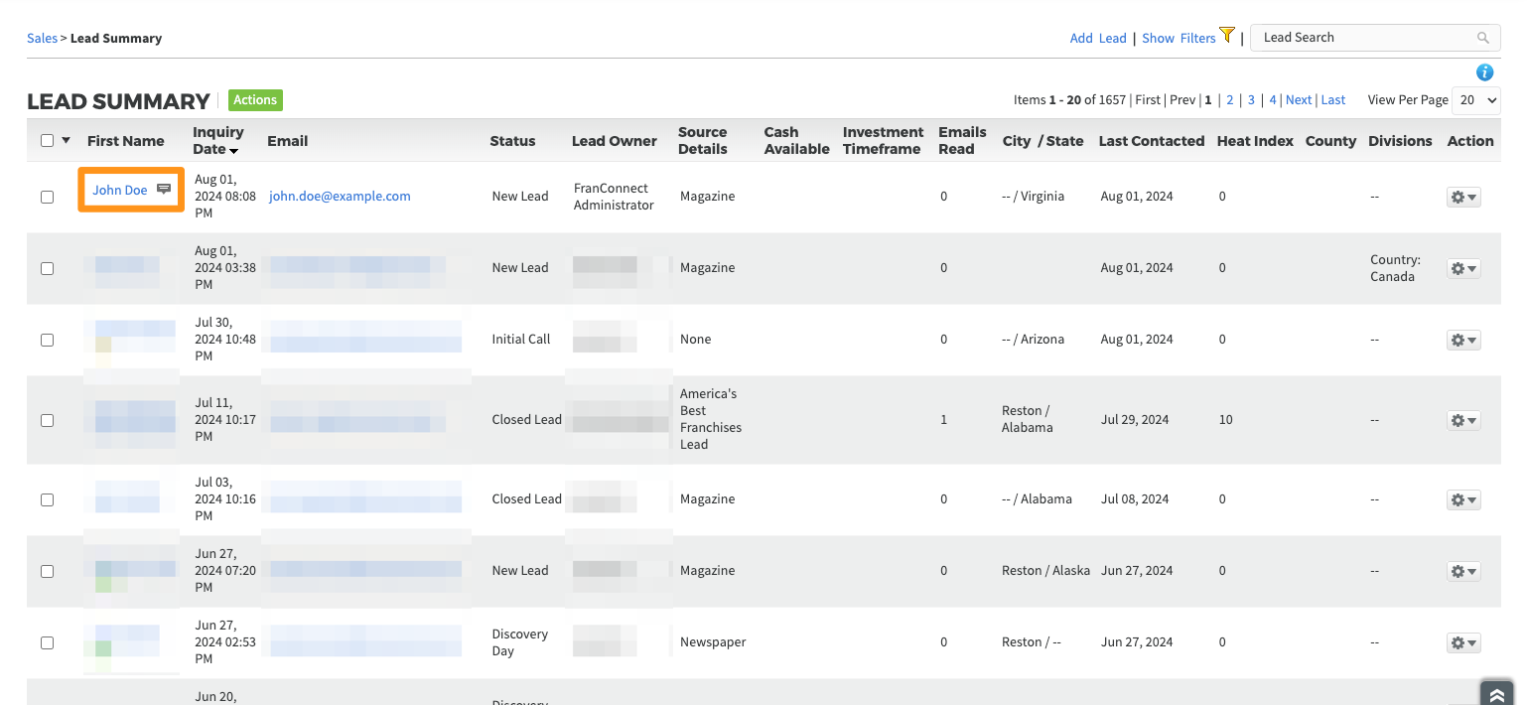Open gear action menu for Arizona row

(x=1463, y=340)
